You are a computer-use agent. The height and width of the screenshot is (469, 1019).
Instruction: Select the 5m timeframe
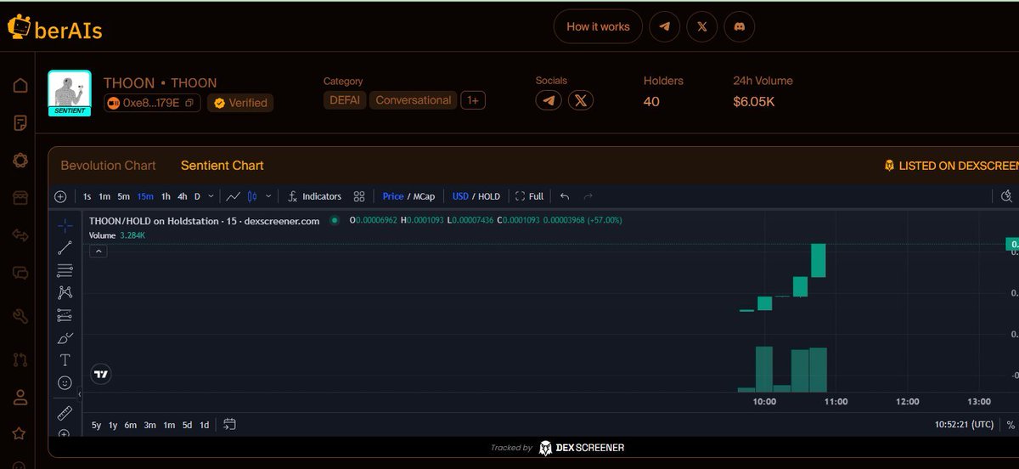coord(124,196)
